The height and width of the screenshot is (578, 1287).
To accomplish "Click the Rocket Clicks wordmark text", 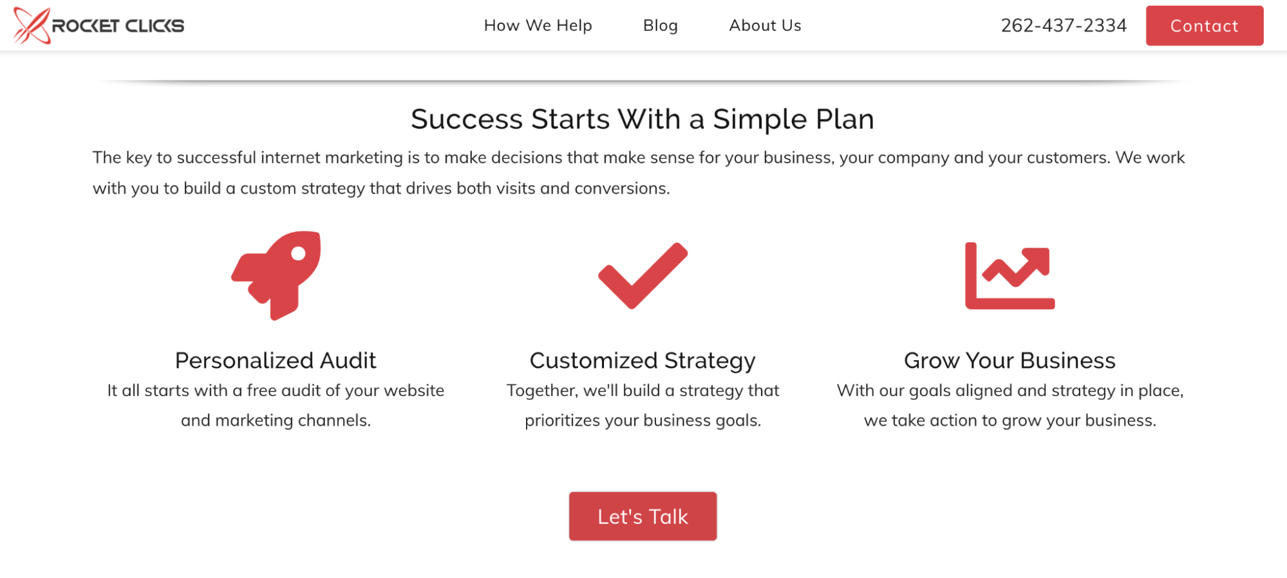I will (x=118, y=26).
